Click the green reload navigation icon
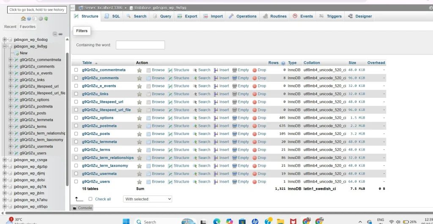 click(x=46, y=19)
